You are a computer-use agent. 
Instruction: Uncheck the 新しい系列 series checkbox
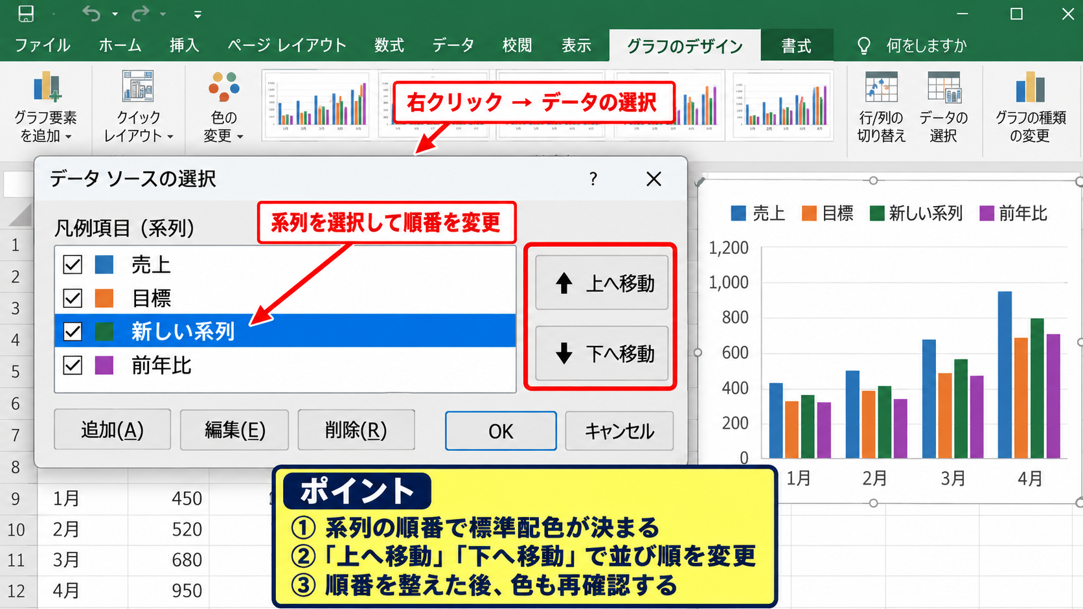tap(73, 332)
